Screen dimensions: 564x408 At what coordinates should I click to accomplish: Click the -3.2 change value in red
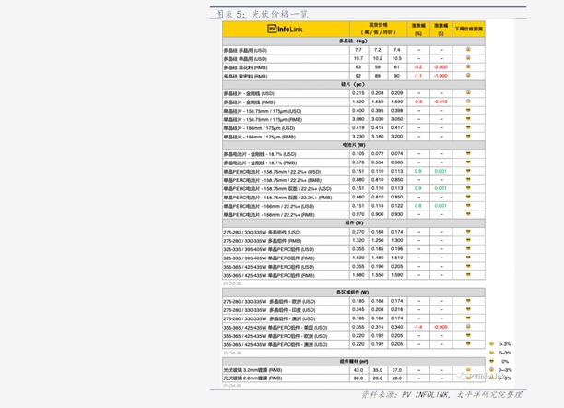418,67
